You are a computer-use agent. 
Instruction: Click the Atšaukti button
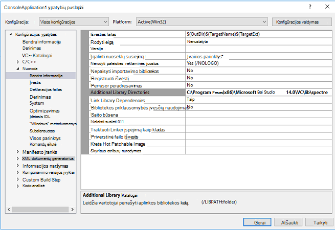tap(288, 222)
